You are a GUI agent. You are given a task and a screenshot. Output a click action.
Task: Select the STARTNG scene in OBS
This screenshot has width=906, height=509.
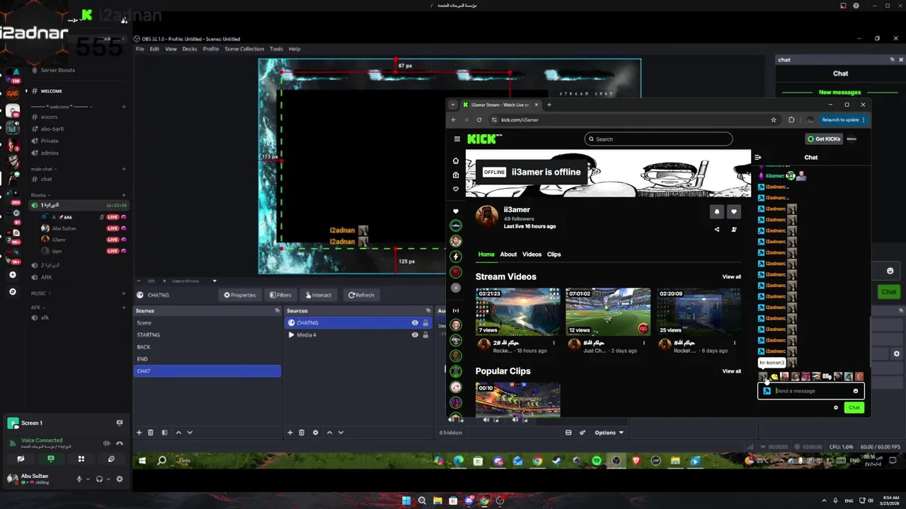pos(207,335)
